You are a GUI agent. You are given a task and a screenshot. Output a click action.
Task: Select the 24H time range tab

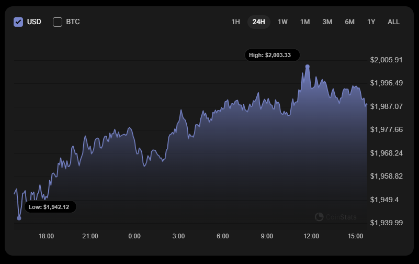pyautogui.click(x=258, y=22)
